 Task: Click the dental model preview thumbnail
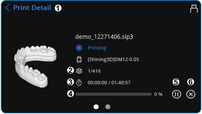click(35, 66)
